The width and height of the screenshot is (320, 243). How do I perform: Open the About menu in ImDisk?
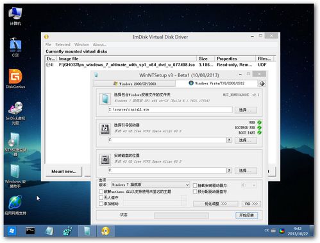pos(99,44)
